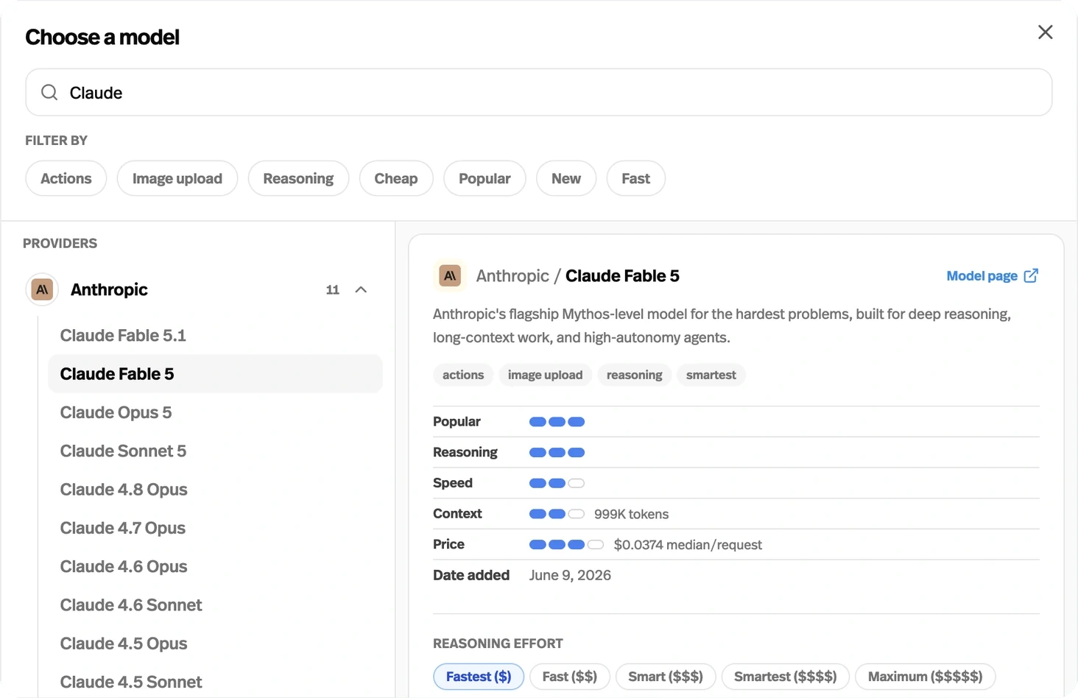Select Claude 4.6 Opus model
This screenshot has height=698, width=1078.
[x=215, y=566]
